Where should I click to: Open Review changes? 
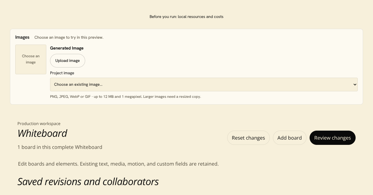point(333,138)
